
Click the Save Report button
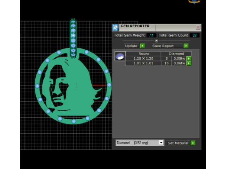167,46
